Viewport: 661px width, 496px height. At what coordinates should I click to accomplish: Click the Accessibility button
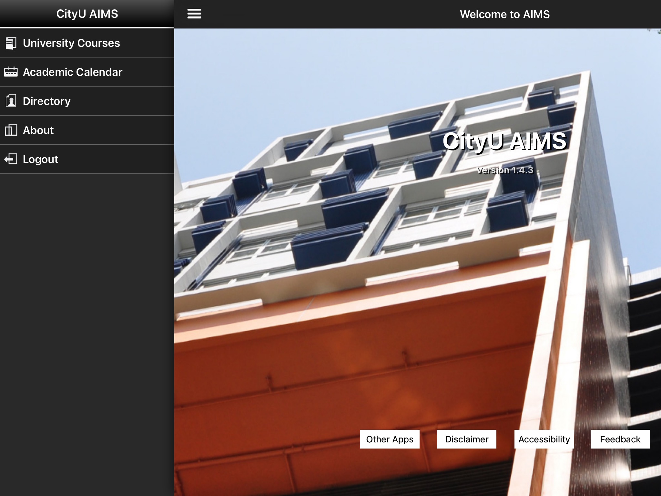544,439
